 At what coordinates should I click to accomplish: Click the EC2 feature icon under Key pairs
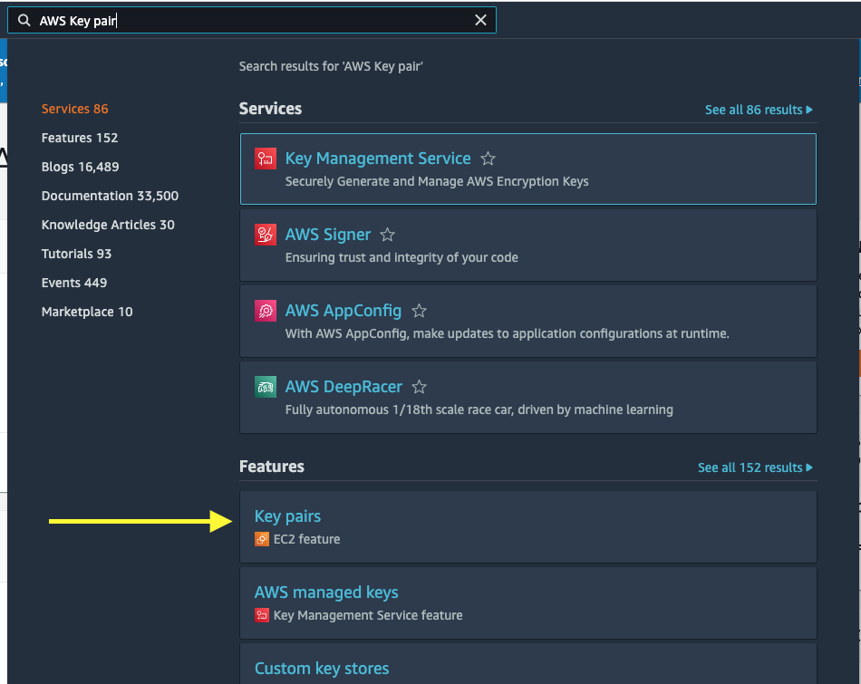pos(260,538)
